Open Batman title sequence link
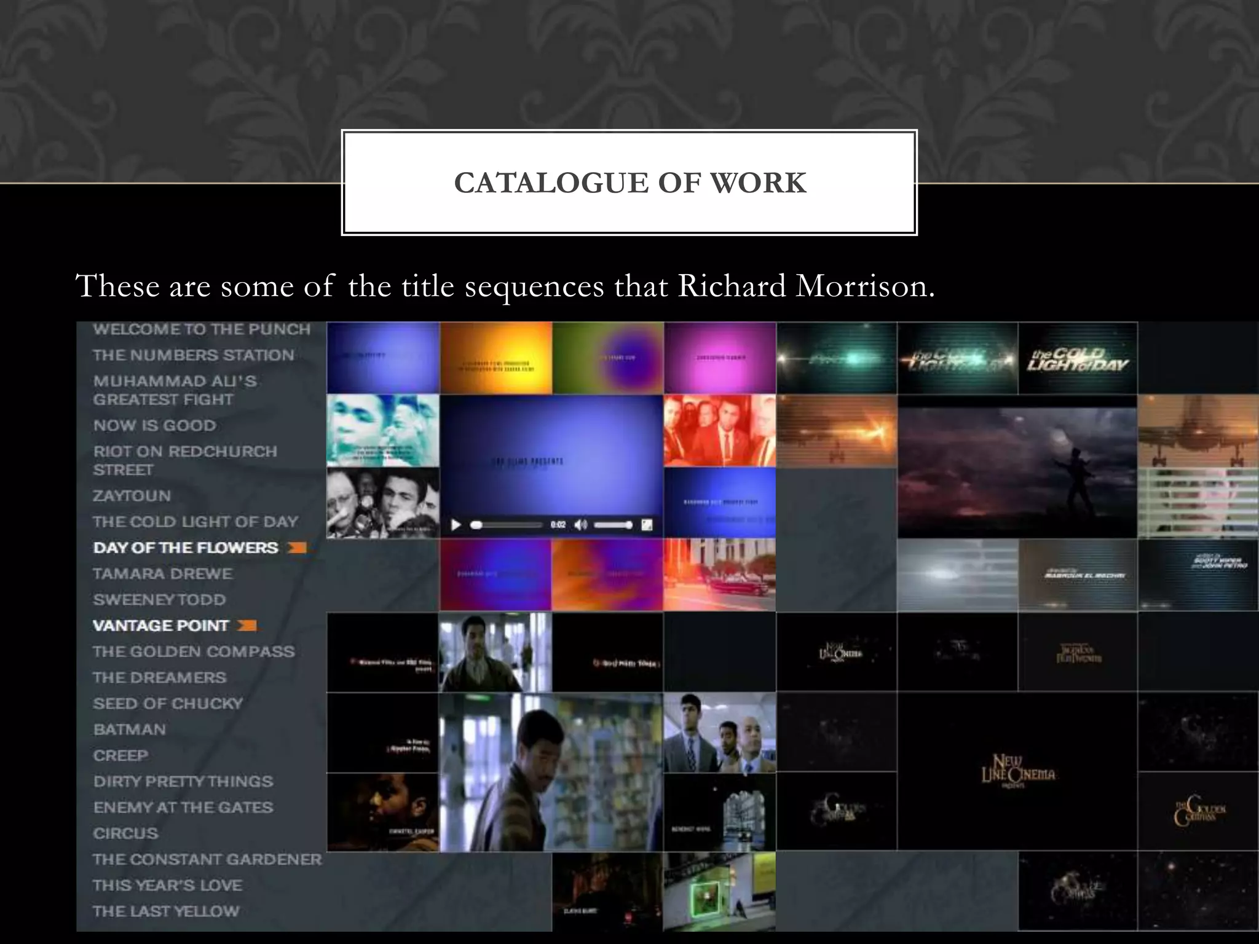Viewport: 1259px width, 944px height. tap(129, 730)
